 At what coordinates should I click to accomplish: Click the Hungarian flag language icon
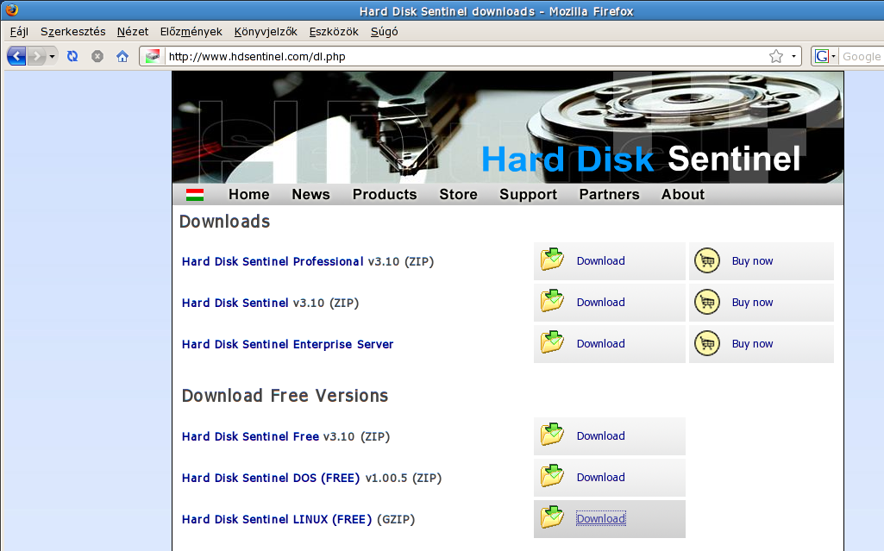195,195
